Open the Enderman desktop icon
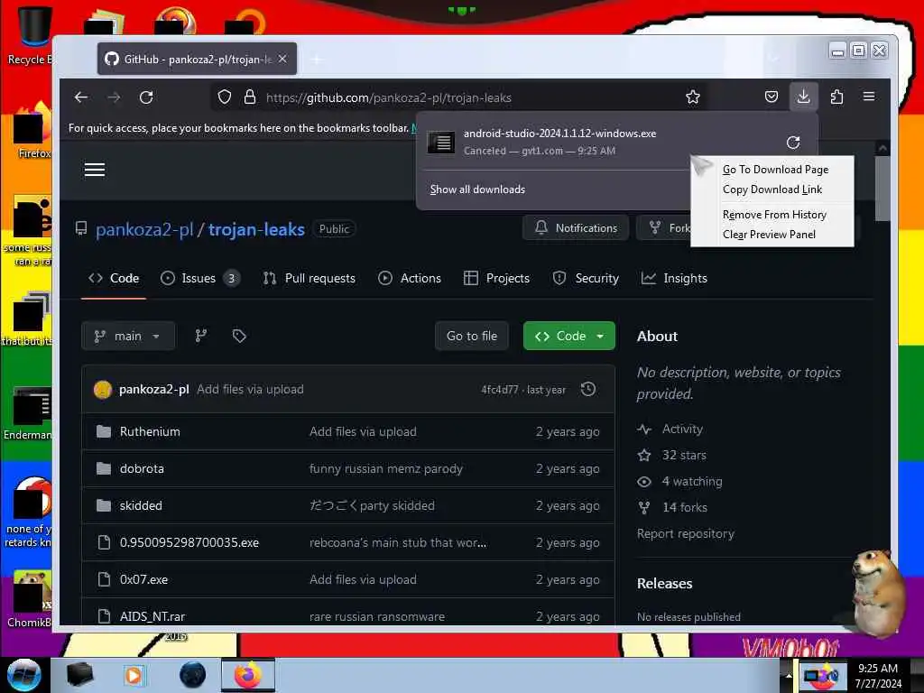The height and width of the screenshot is (693, 924). coord(28,412)
